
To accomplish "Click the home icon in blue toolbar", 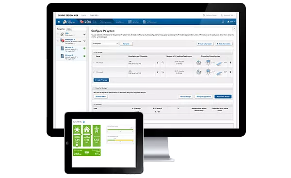I will (x=59, y=22).
